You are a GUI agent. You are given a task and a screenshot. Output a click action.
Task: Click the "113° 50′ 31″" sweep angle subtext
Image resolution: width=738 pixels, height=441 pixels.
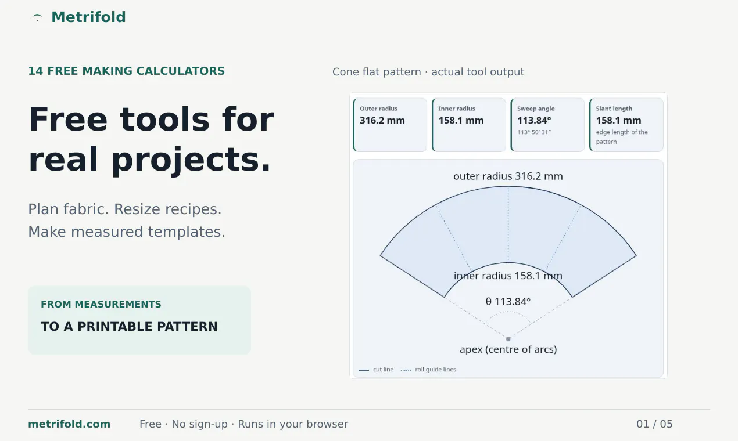coord(534,132)
